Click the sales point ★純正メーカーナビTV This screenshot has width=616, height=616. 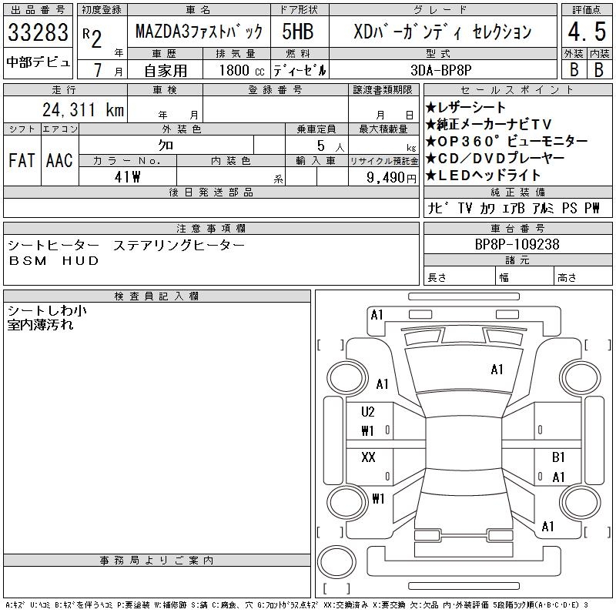(488, 124)
